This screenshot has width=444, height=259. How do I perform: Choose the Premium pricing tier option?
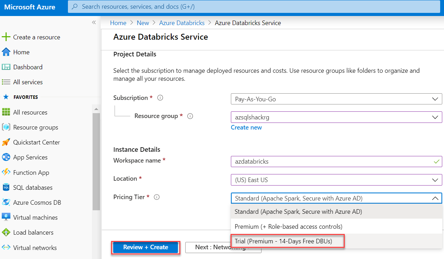pyautogui.click(x=288, y=226)
